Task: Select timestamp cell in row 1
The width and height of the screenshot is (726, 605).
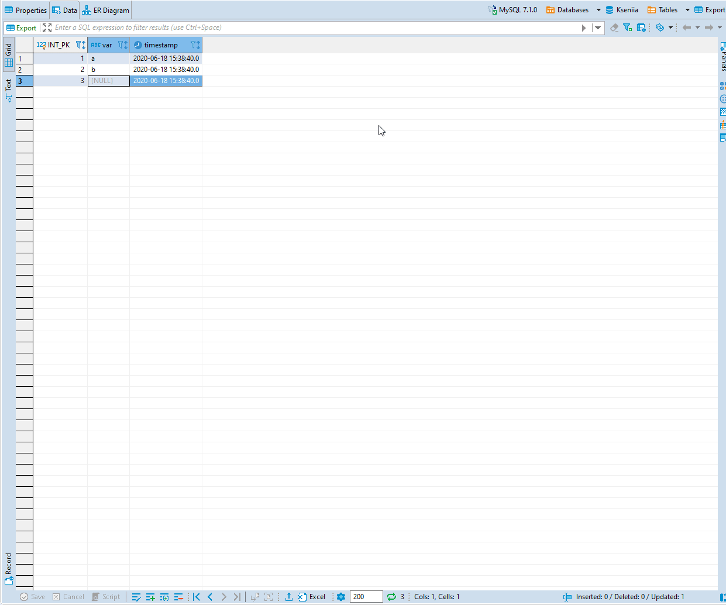Action: click(x=166, y=59)
